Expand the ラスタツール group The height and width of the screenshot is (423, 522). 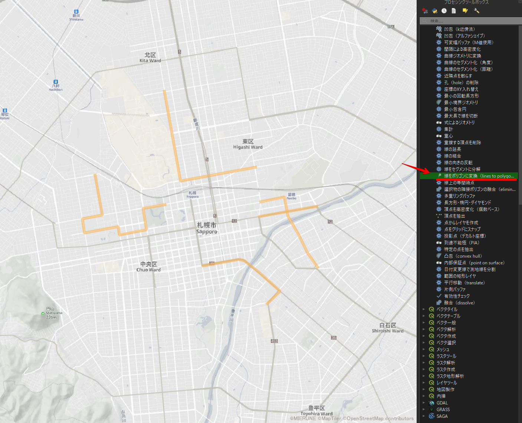[424, 356]
